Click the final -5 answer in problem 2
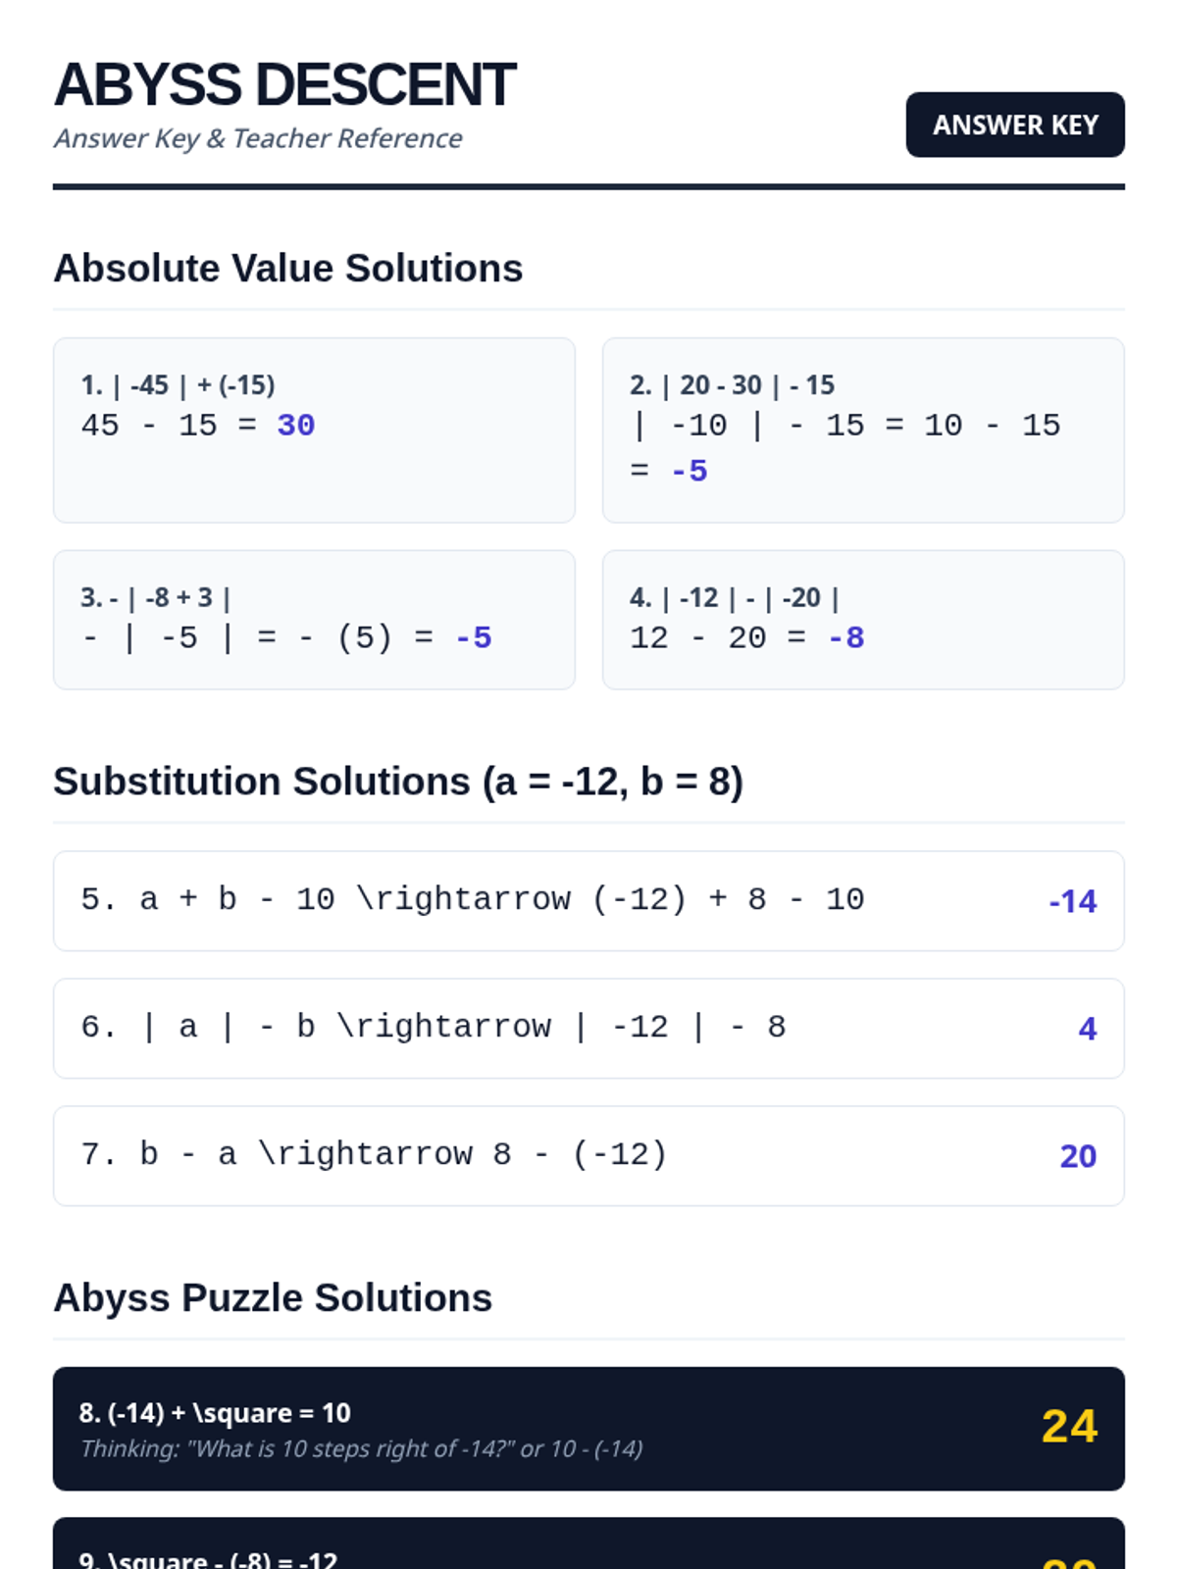Viewport: 1177px width, 1569px height. click(x=689, y=472)
